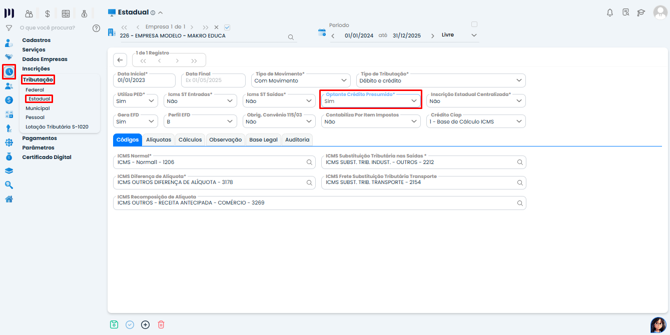This screenshot has width=670, height=335.
Task: Click the help question mark icon
Action: pyautogui.click(x=96, y=28)
